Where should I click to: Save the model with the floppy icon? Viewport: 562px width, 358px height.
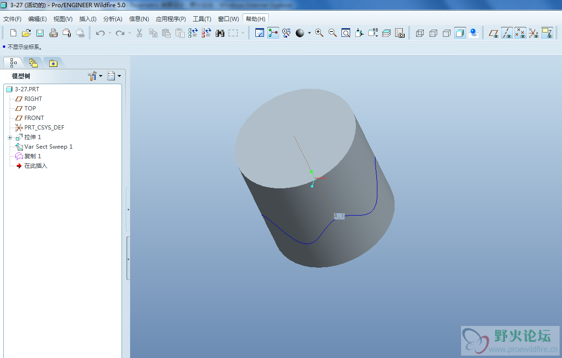40,33
